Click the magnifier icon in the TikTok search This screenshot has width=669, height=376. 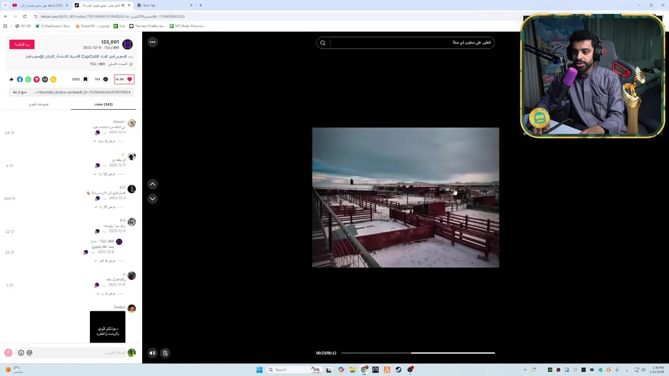[323, 43]
